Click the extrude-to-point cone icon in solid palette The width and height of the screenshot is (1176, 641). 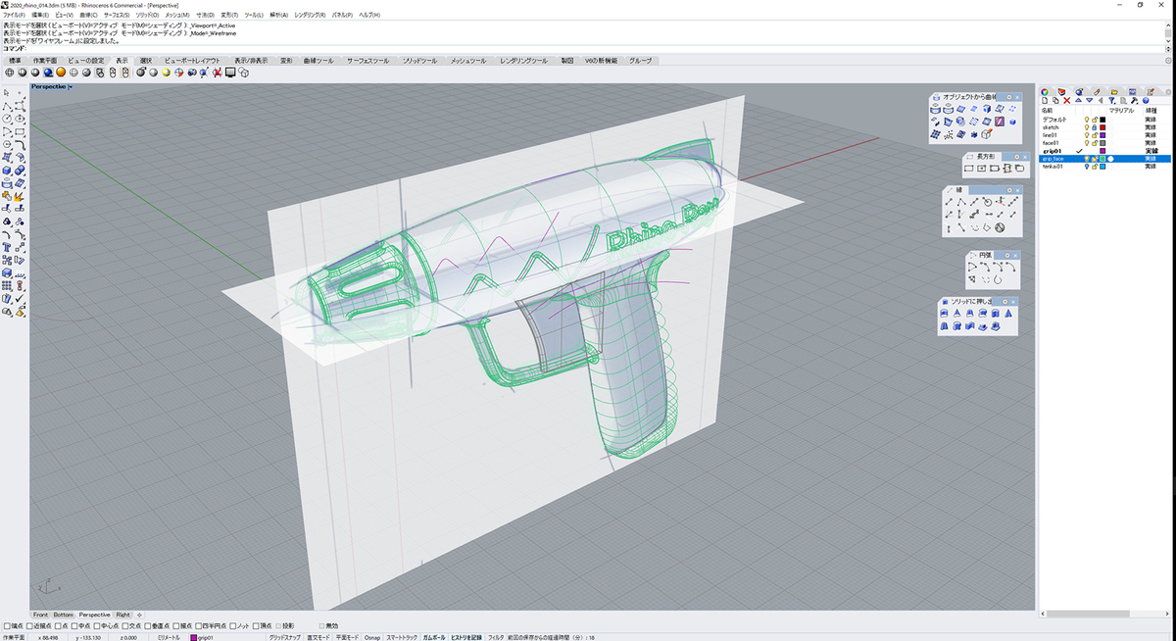pyautogui.click(x=956, y=313)
